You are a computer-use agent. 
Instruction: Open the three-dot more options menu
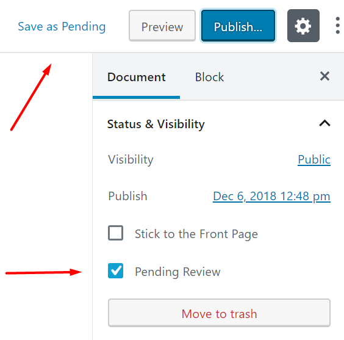click(x=338, y=26)
